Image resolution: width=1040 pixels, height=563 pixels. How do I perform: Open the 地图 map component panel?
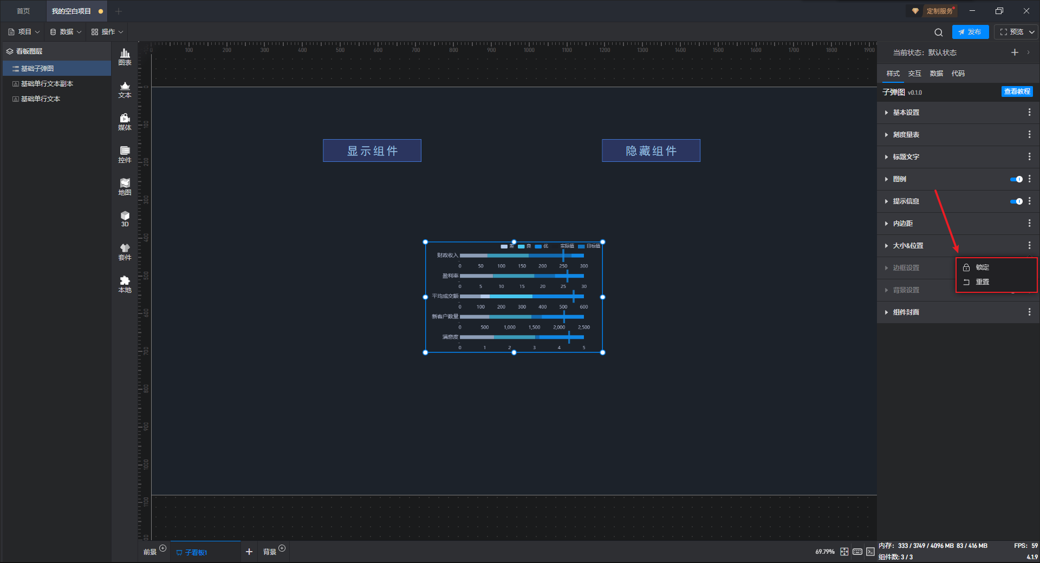[125, 187]
